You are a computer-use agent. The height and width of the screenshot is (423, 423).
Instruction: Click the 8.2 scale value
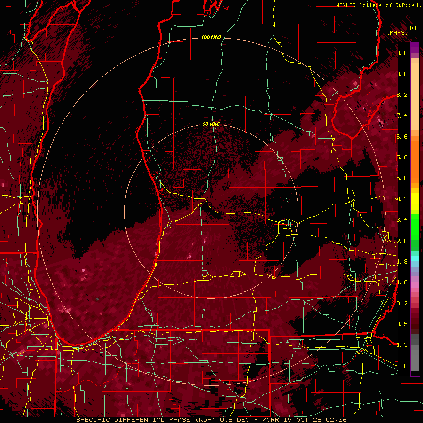(402, 94)
